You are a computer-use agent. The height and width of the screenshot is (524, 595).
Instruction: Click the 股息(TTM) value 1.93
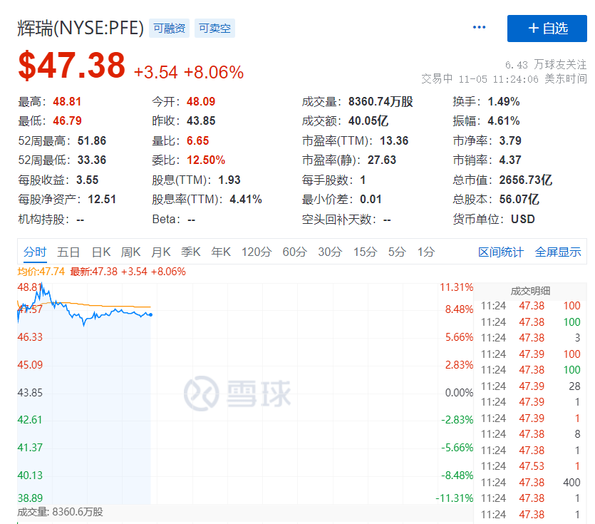229,180
